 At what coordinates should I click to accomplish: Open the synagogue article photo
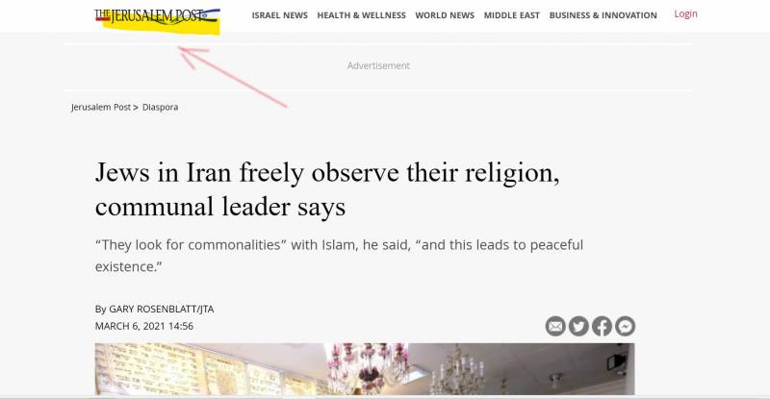365,369
